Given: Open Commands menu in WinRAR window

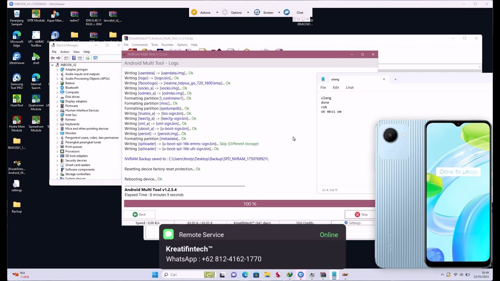Looking at the screenshot, I should point(139,45).
